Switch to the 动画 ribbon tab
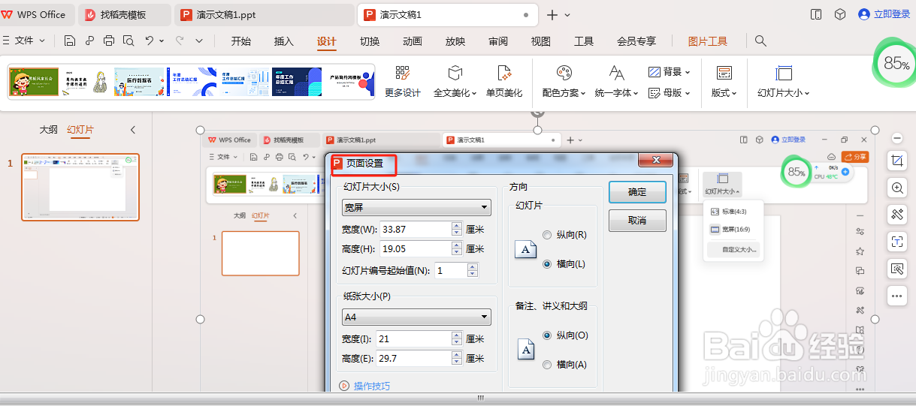The width and height of the screenshot is (916, 406). point(413,42)
